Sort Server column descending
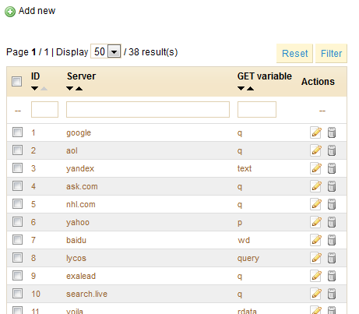 (x=69, y=89)
